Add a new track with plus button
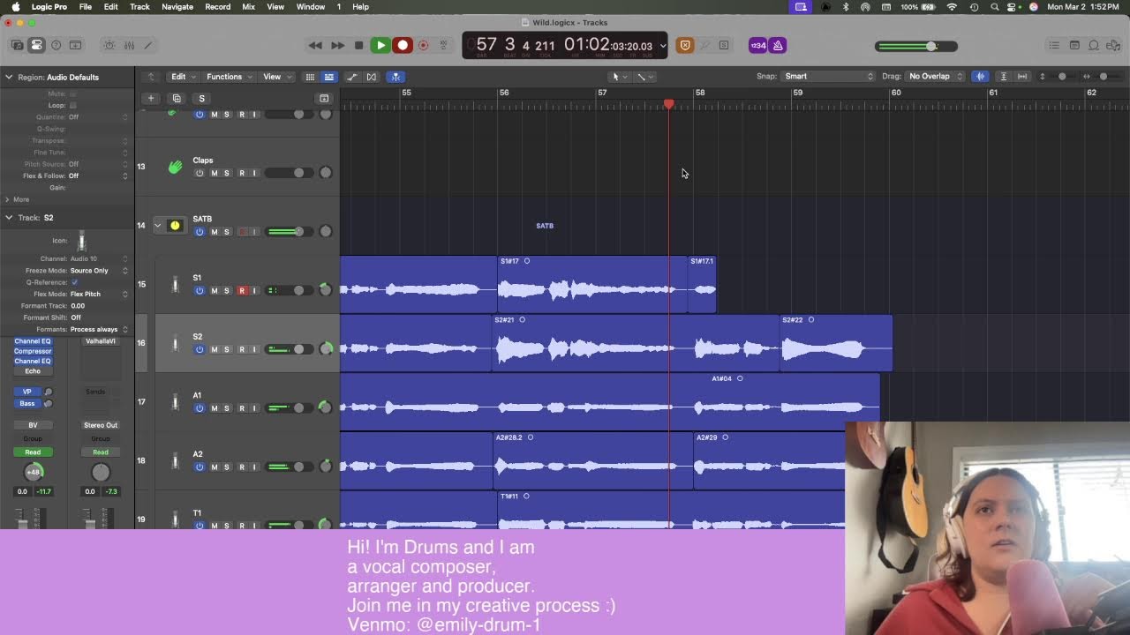 click(x=151, y=98)
